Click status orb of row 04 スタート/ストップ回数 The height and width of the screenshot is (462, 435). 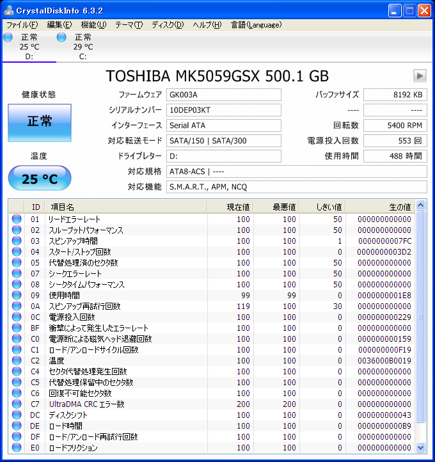coord(17,251)
